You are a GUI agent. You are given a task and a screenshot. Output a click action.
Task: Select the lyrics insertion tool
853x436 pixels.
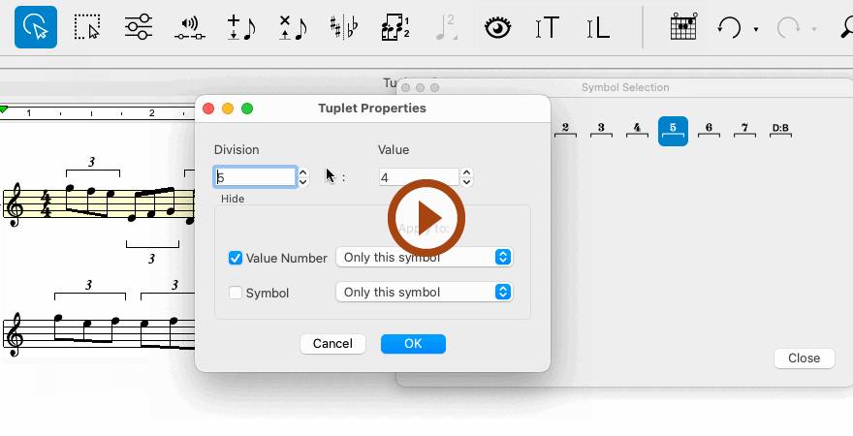coord(598,27)
